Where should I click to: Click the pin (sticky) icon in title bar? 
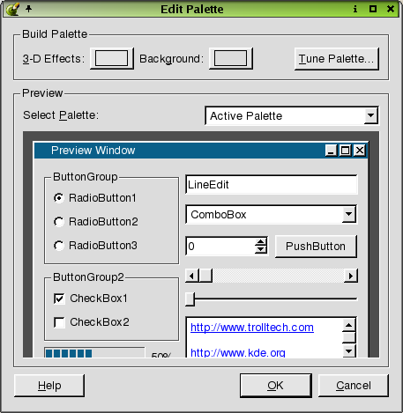click(28, 9)
